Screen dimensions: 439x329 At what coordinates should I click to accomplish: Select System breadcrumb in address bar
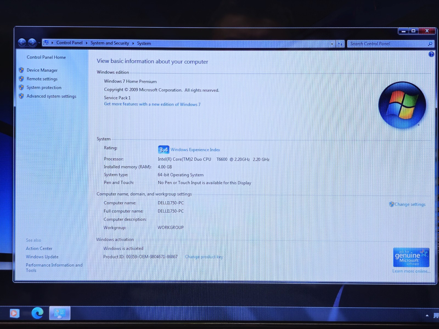pos(144,43)
